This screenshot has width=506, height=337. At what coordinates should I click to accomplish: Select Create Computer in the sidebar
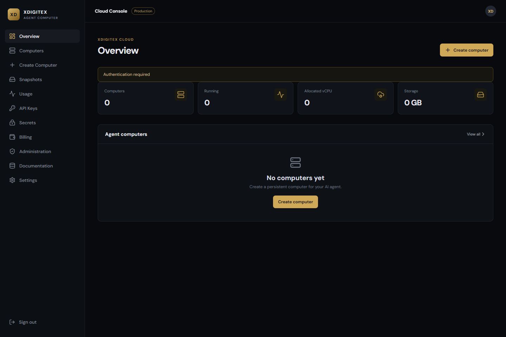click(x=43, y=65)
